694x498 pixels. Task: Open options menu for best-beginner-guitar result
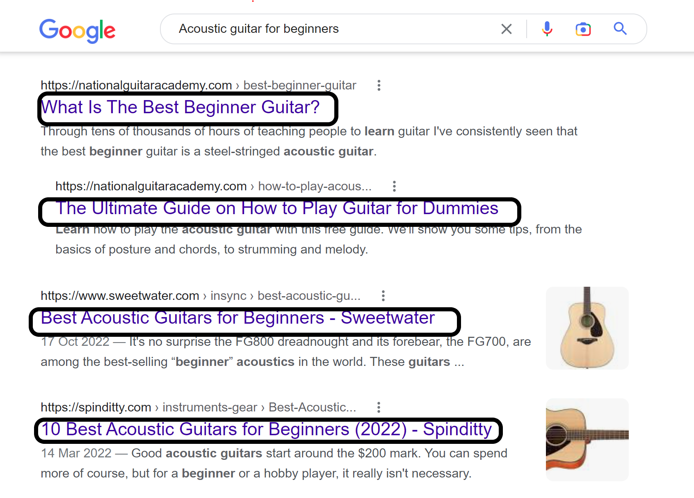(379, 85)
